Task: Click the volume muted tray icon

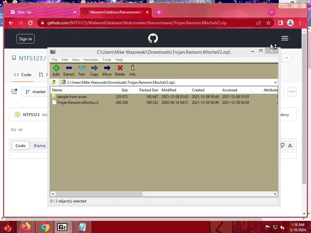Action: pos(282,227)
